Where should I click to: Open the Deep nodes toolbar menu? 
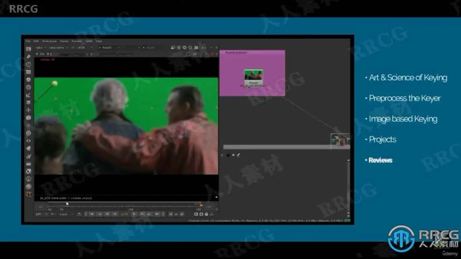point(28,133)
